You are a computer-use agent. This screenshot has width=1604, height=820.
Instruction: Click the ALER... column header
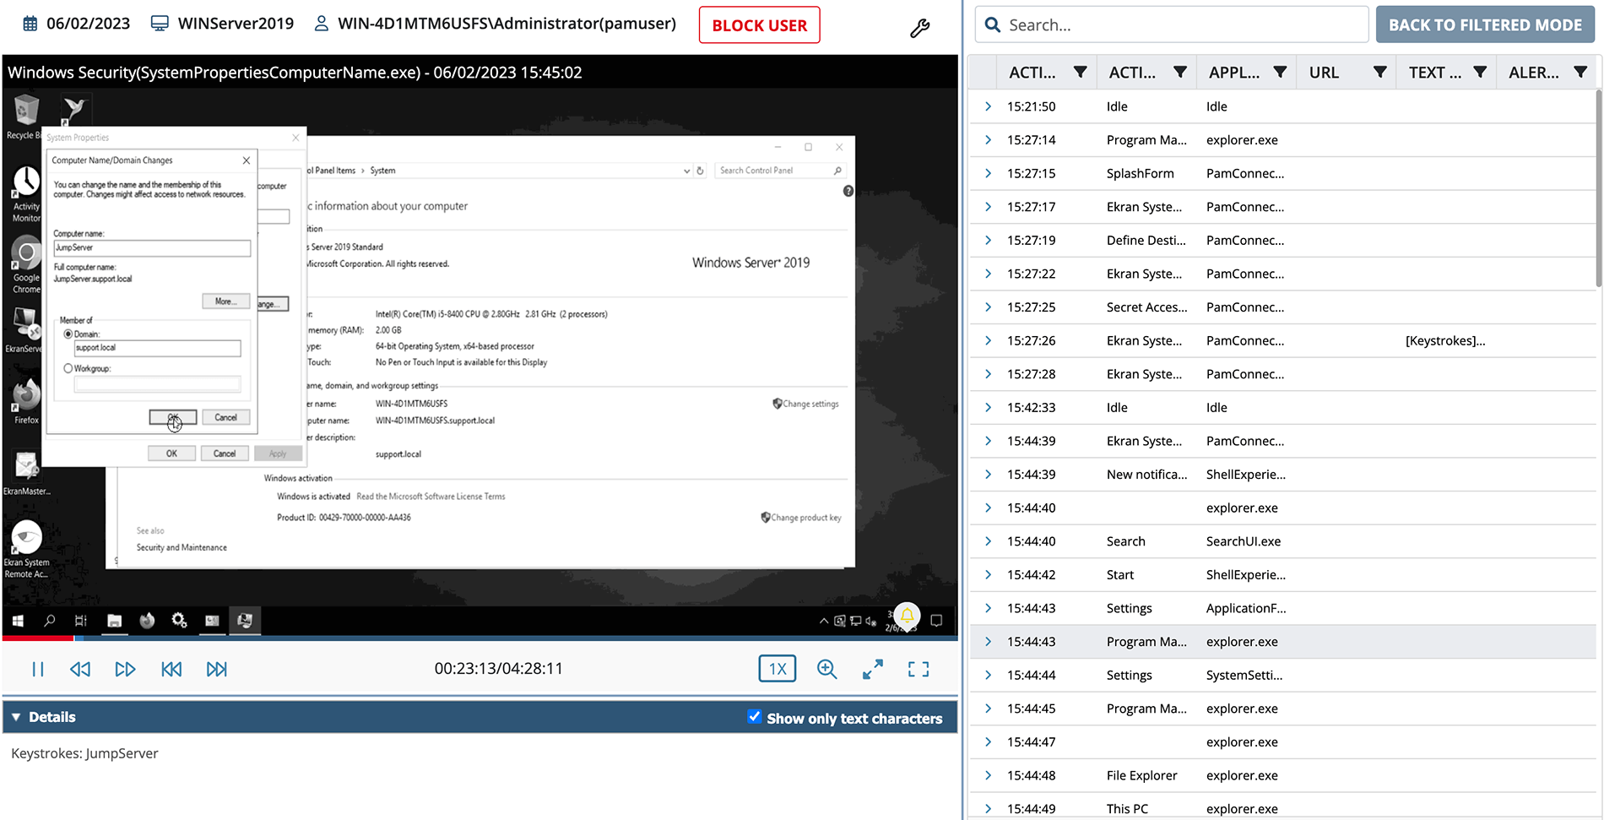1534,73
